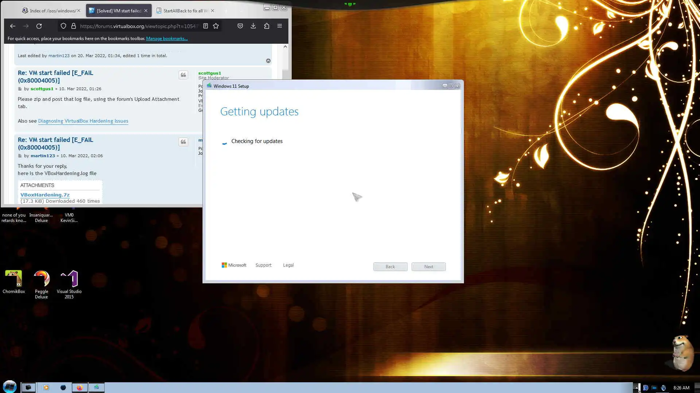Open Visual Studio 2015 desktop icon
This screenshot has height=393, width=700.
pos(69,279)
